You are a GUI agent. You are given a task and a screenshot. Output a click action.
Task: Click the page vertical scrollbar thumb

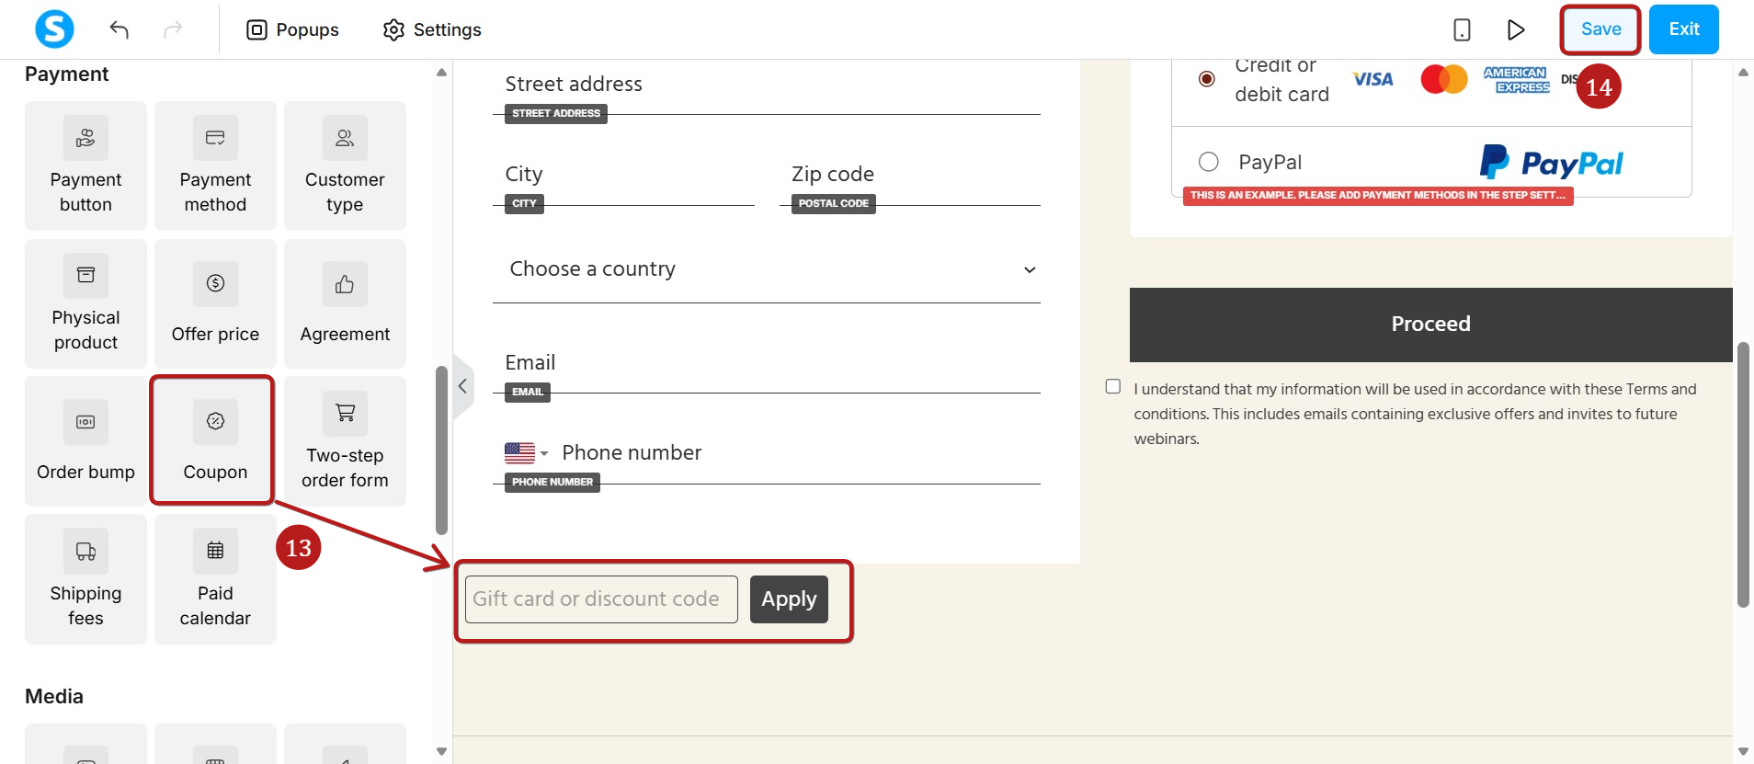point(1743,474)
